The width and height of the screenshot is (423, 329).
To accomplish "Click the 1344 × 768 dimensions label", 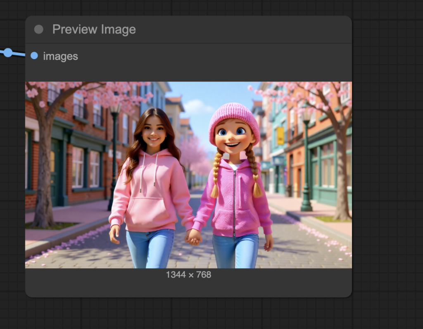I will [x=188, y=275].
